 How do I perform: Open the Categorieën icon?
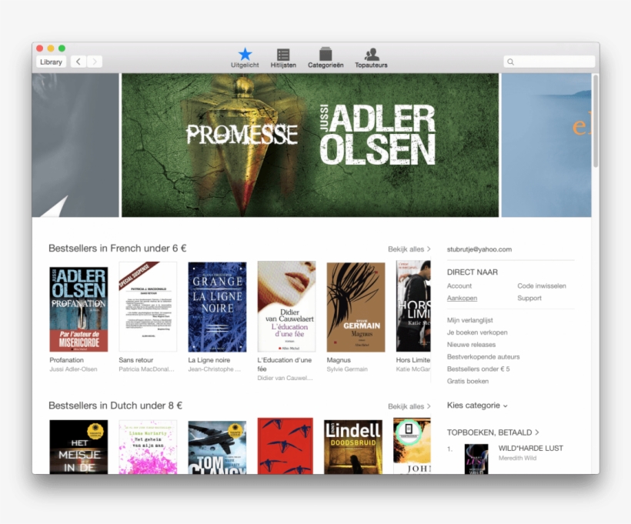click(326, 58)
